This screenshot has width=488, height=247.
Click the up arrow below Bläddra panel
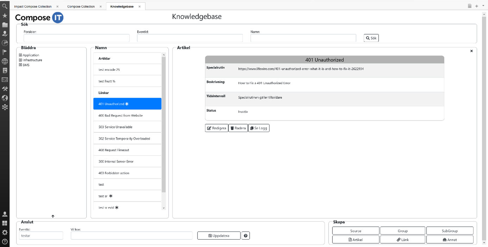click(53, 216)
